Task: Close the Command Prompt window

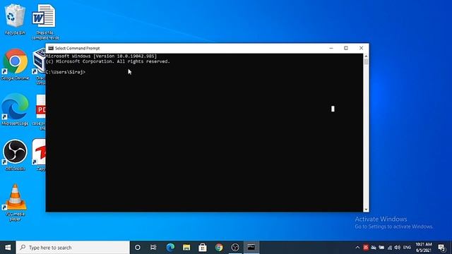Action: (x=361, y=48)
